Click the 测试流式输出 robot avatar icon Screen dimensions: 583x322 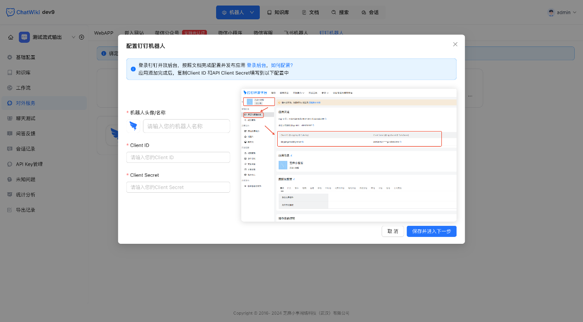coord(24,37)
